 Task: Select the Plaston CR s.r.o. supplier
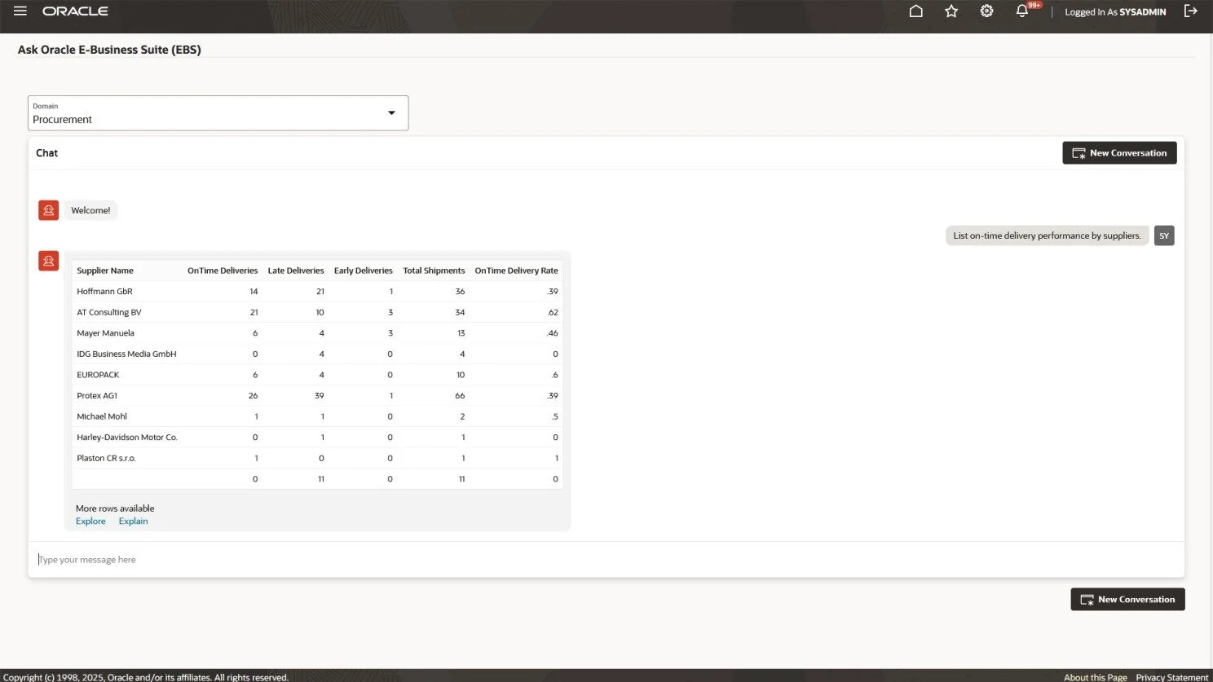[x=106, y=458]
